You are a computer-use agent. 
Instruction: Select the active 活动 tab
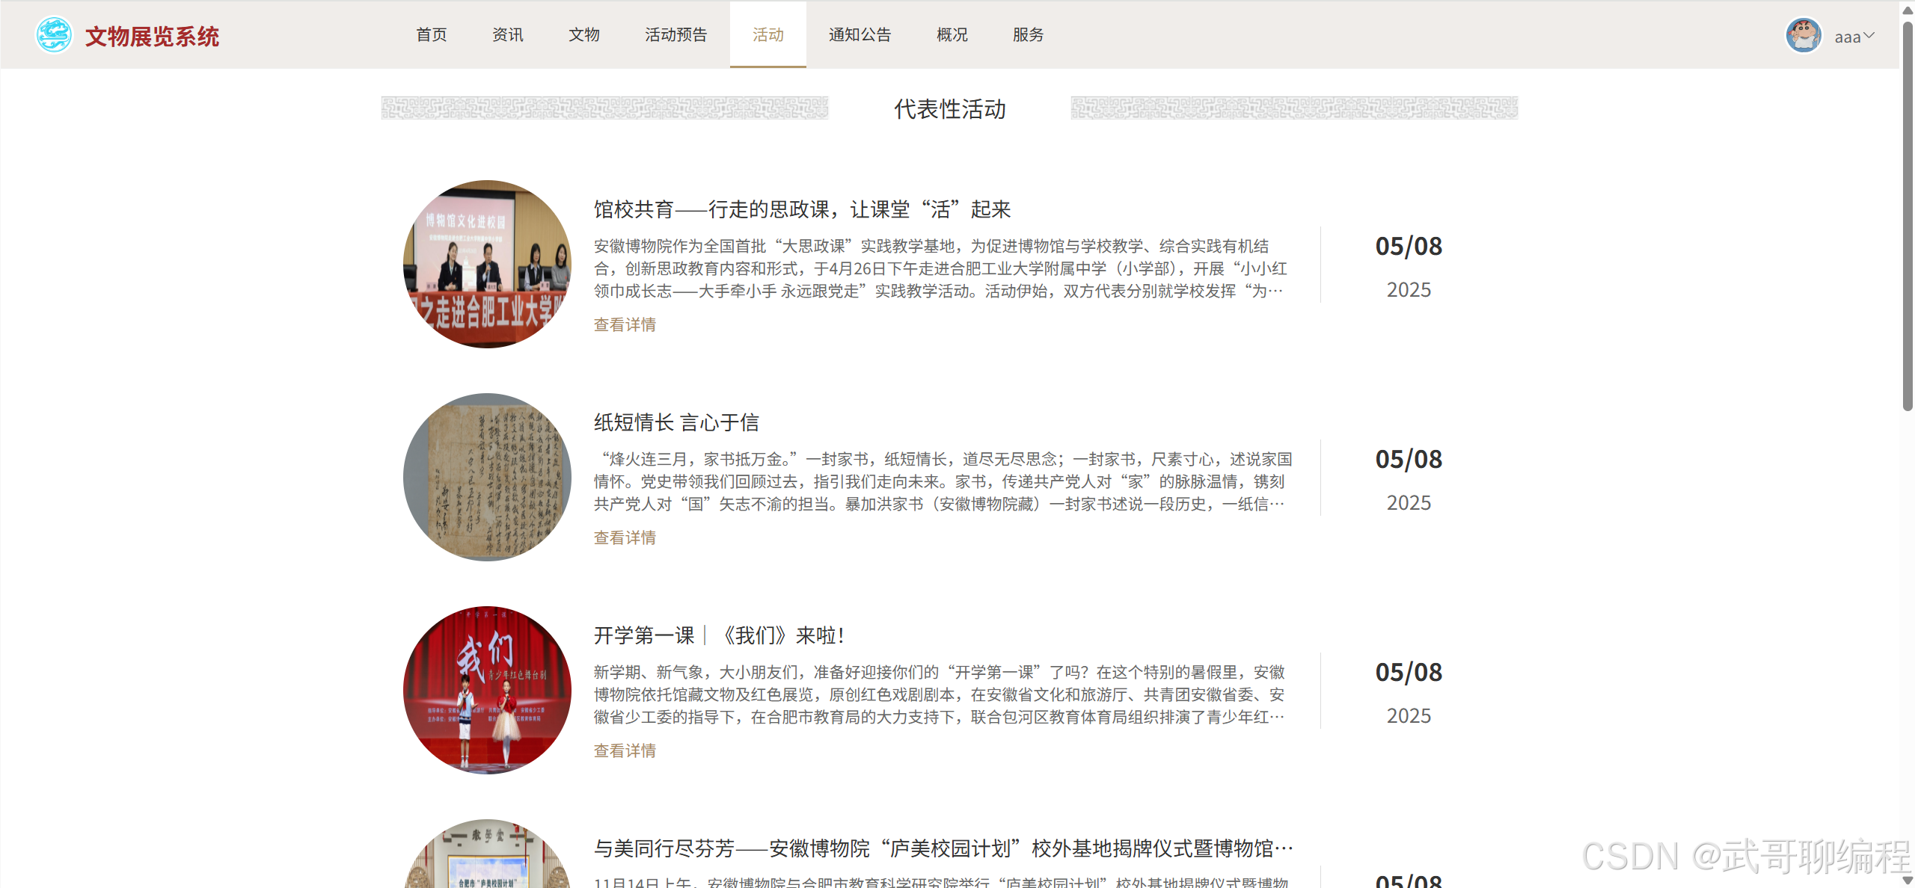click(x=767, y=35)
